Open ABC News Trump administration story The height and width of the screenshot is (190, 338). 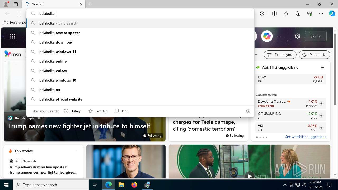tap(43, 170)
